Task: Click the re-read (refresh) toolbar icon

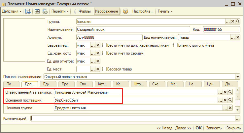Action: click(37, 11)
